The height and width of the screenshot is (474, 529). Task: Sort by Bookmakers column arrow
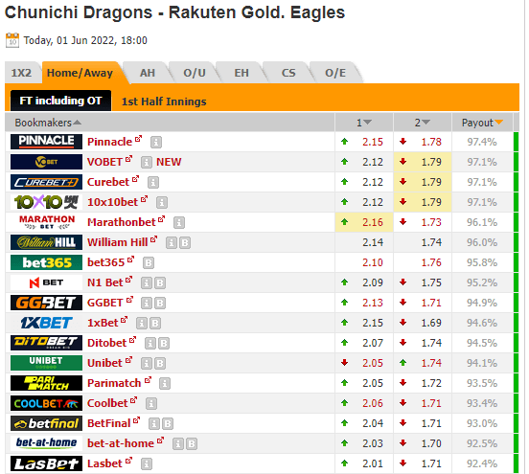78,123
